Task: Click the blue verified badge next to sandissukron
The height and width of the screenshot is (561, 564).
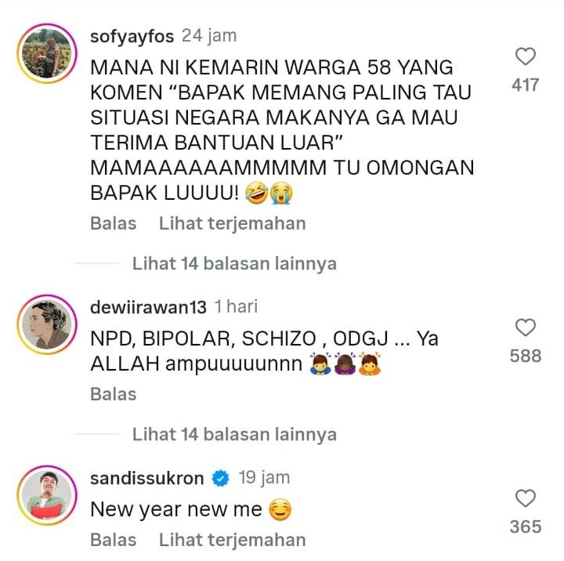Action: 220,478
